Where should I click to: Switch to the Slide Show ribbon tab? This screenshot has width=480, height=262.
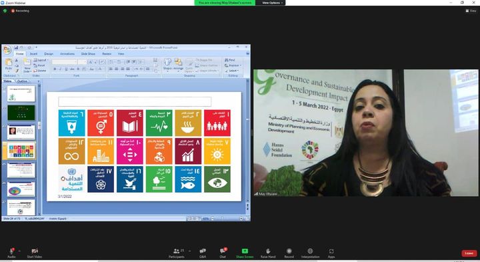coord(88,54)
